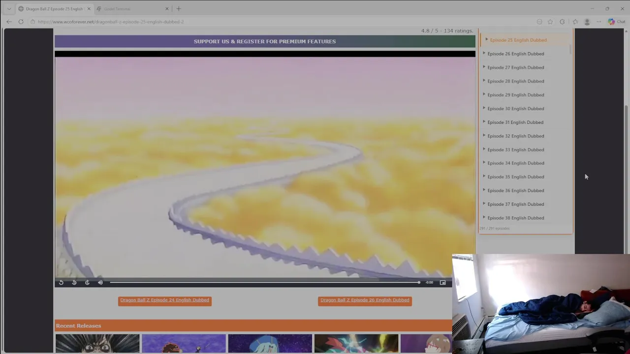Select Episode 35 English Dubbed in the list
This screenshot has height=354, width=630.
tap(515, 177)
